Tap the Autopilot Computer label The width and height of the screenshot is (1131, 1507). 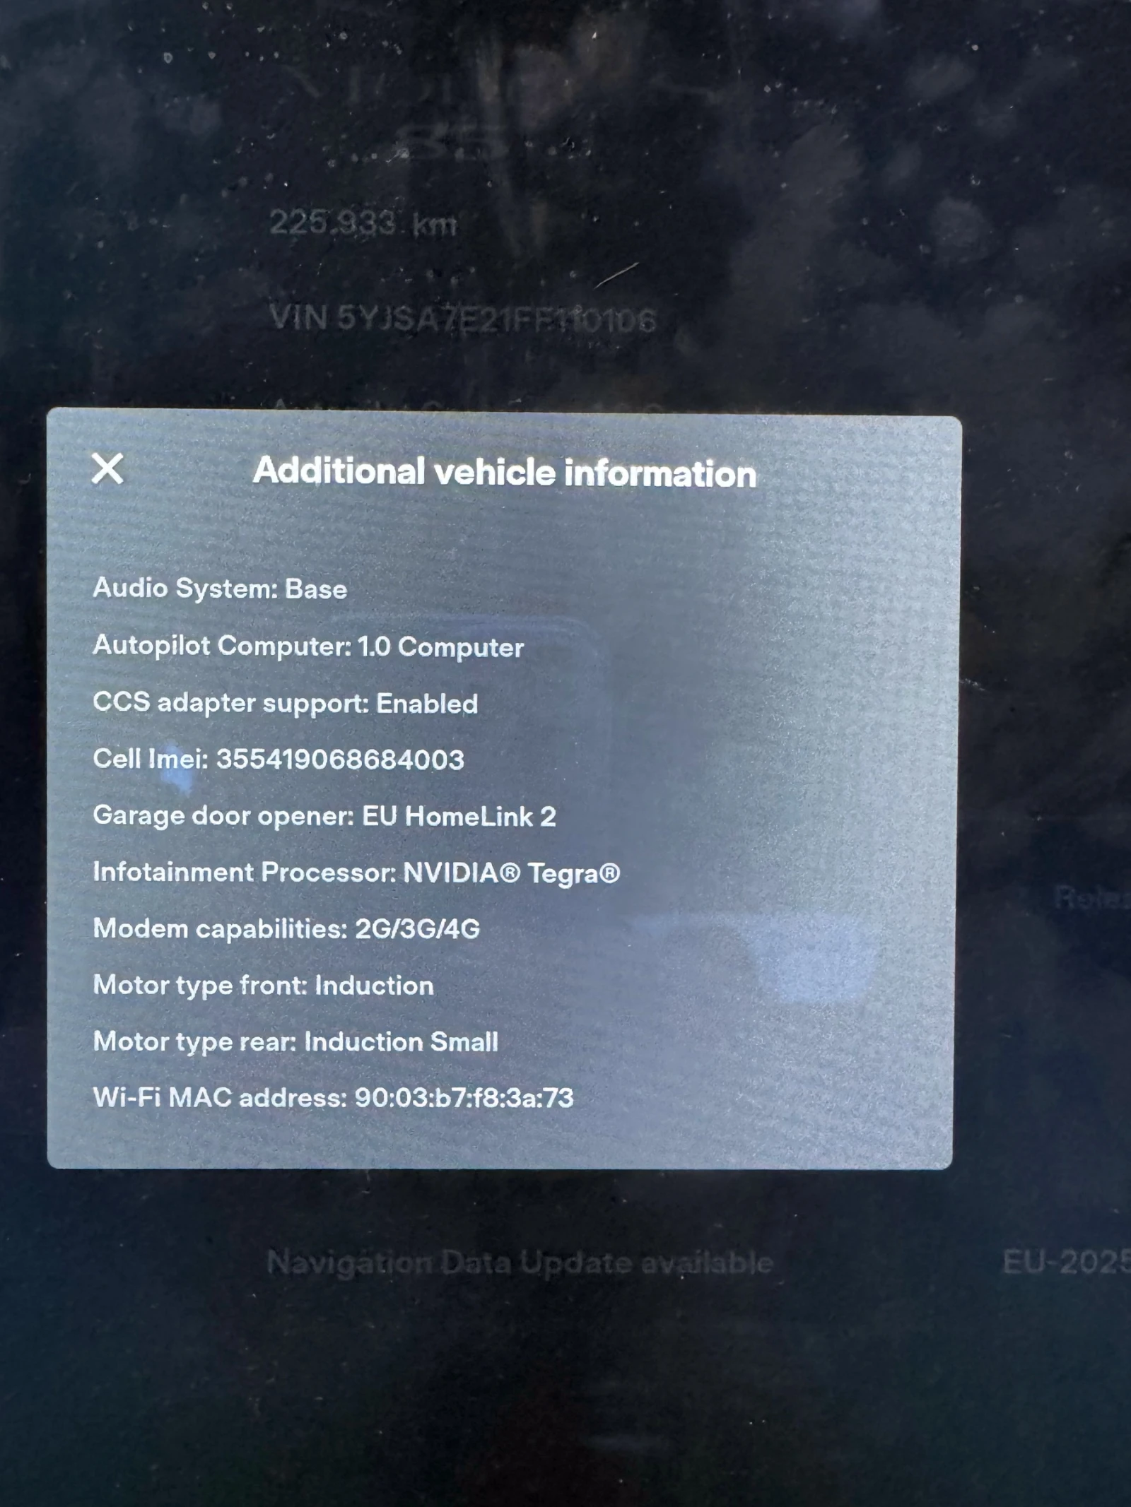click(x=222, y=646)
